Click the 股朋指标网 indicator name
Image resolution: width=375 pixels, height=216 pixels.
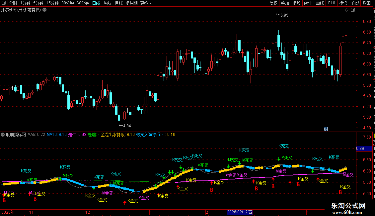(16, 135)
